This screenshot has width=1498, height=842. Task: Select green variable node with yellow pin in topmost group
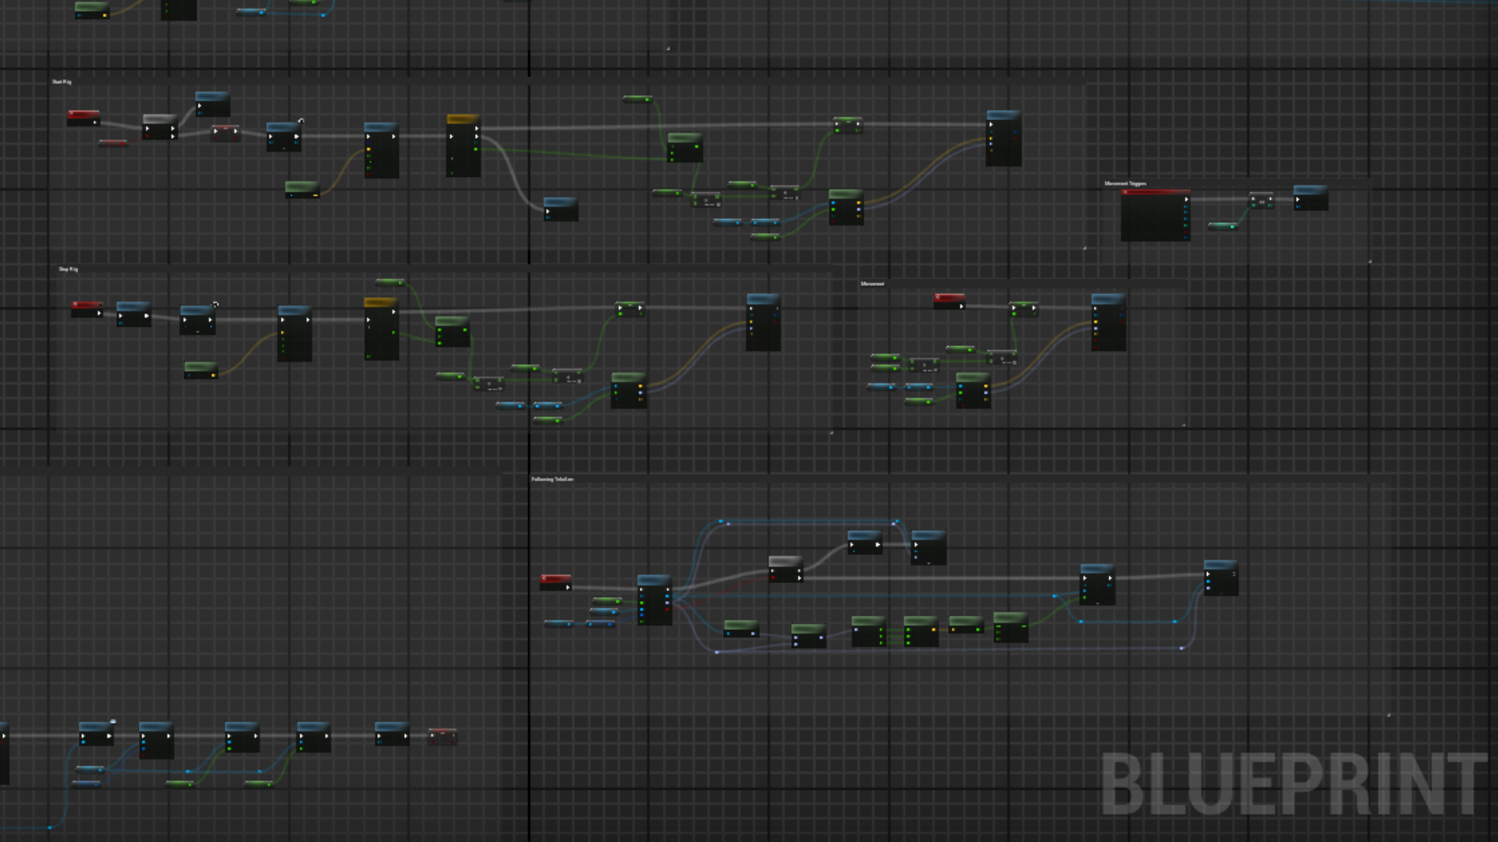pos(302,189)
